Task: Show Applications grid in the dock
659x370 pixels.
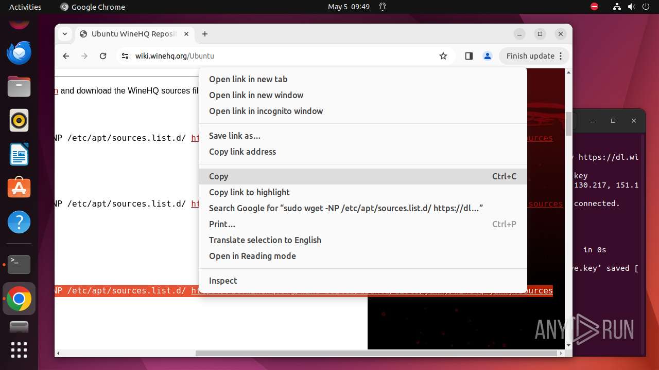Action: pyautogui.click(x=19, y=350)
